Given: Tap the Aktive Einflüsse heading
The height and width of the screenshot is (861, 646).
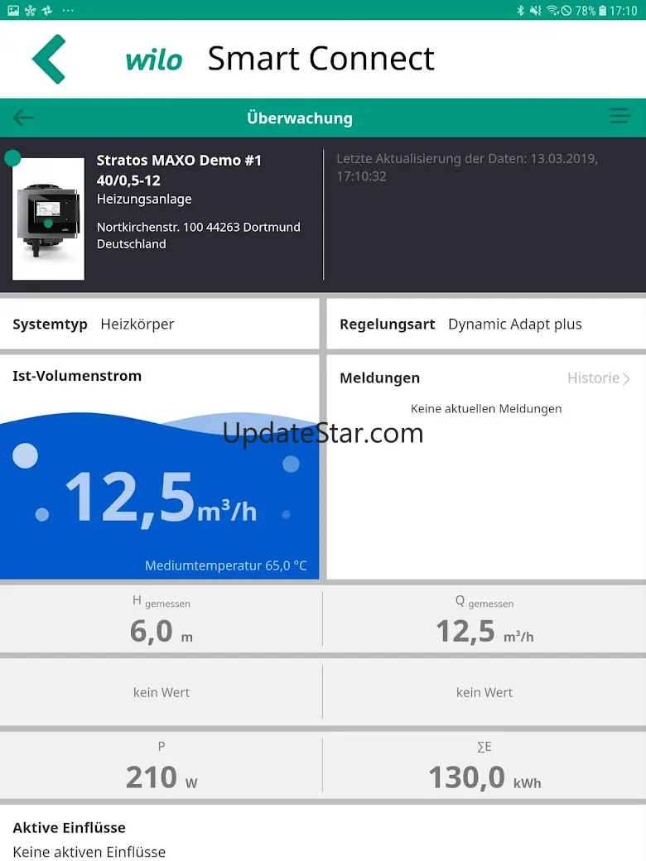Looking at the screenshot, I should click(70, 828).
